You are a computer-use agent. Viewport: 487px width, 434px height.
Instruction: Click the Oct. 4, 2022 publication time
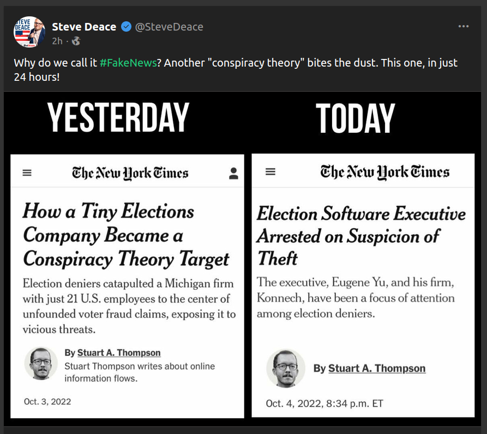(324, 403)
